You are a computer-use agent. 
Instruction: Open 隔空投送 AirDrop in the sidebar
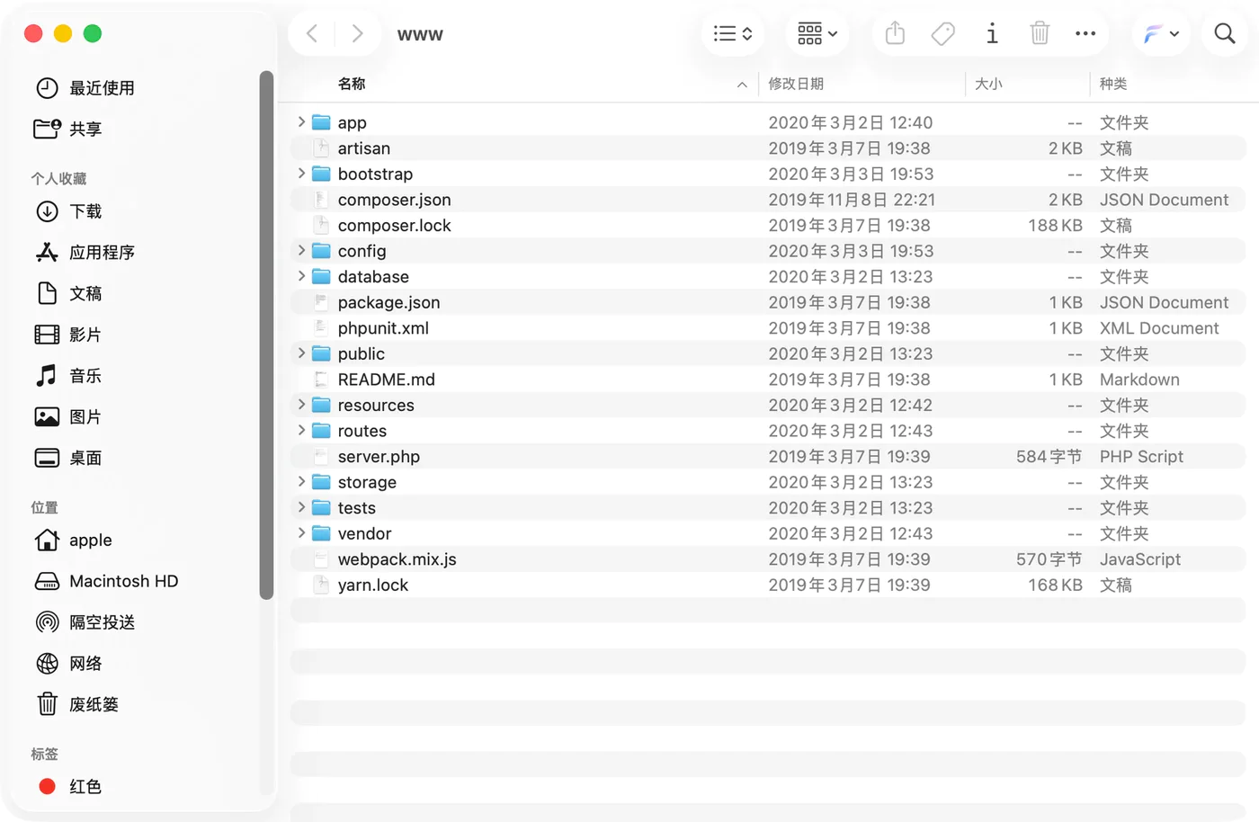pyautogui.click(x=85, y=622)
